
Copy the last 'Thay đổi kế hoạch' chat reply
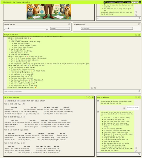point(136,148)
